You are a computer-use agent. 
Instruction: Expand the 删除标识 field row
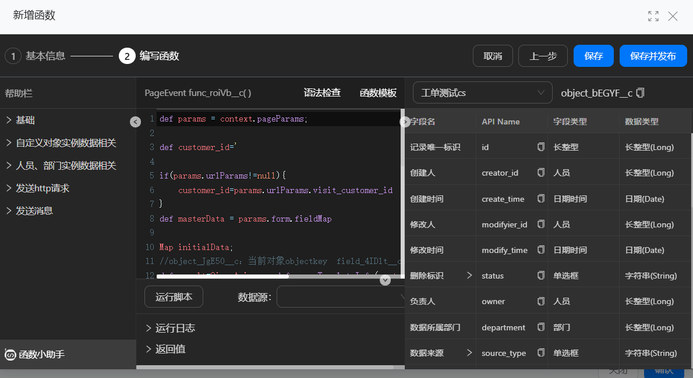point(469,276)
